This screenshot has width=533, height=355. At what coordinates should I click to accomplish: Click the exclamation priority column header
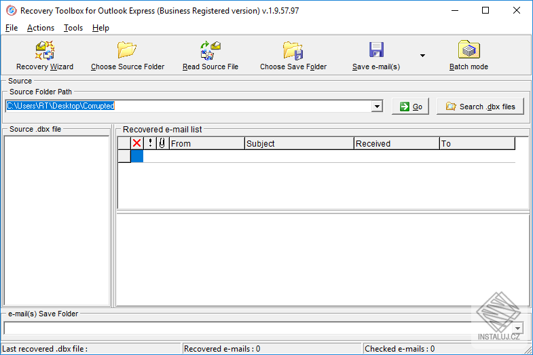pyautogui.click(x=150, y=143)
